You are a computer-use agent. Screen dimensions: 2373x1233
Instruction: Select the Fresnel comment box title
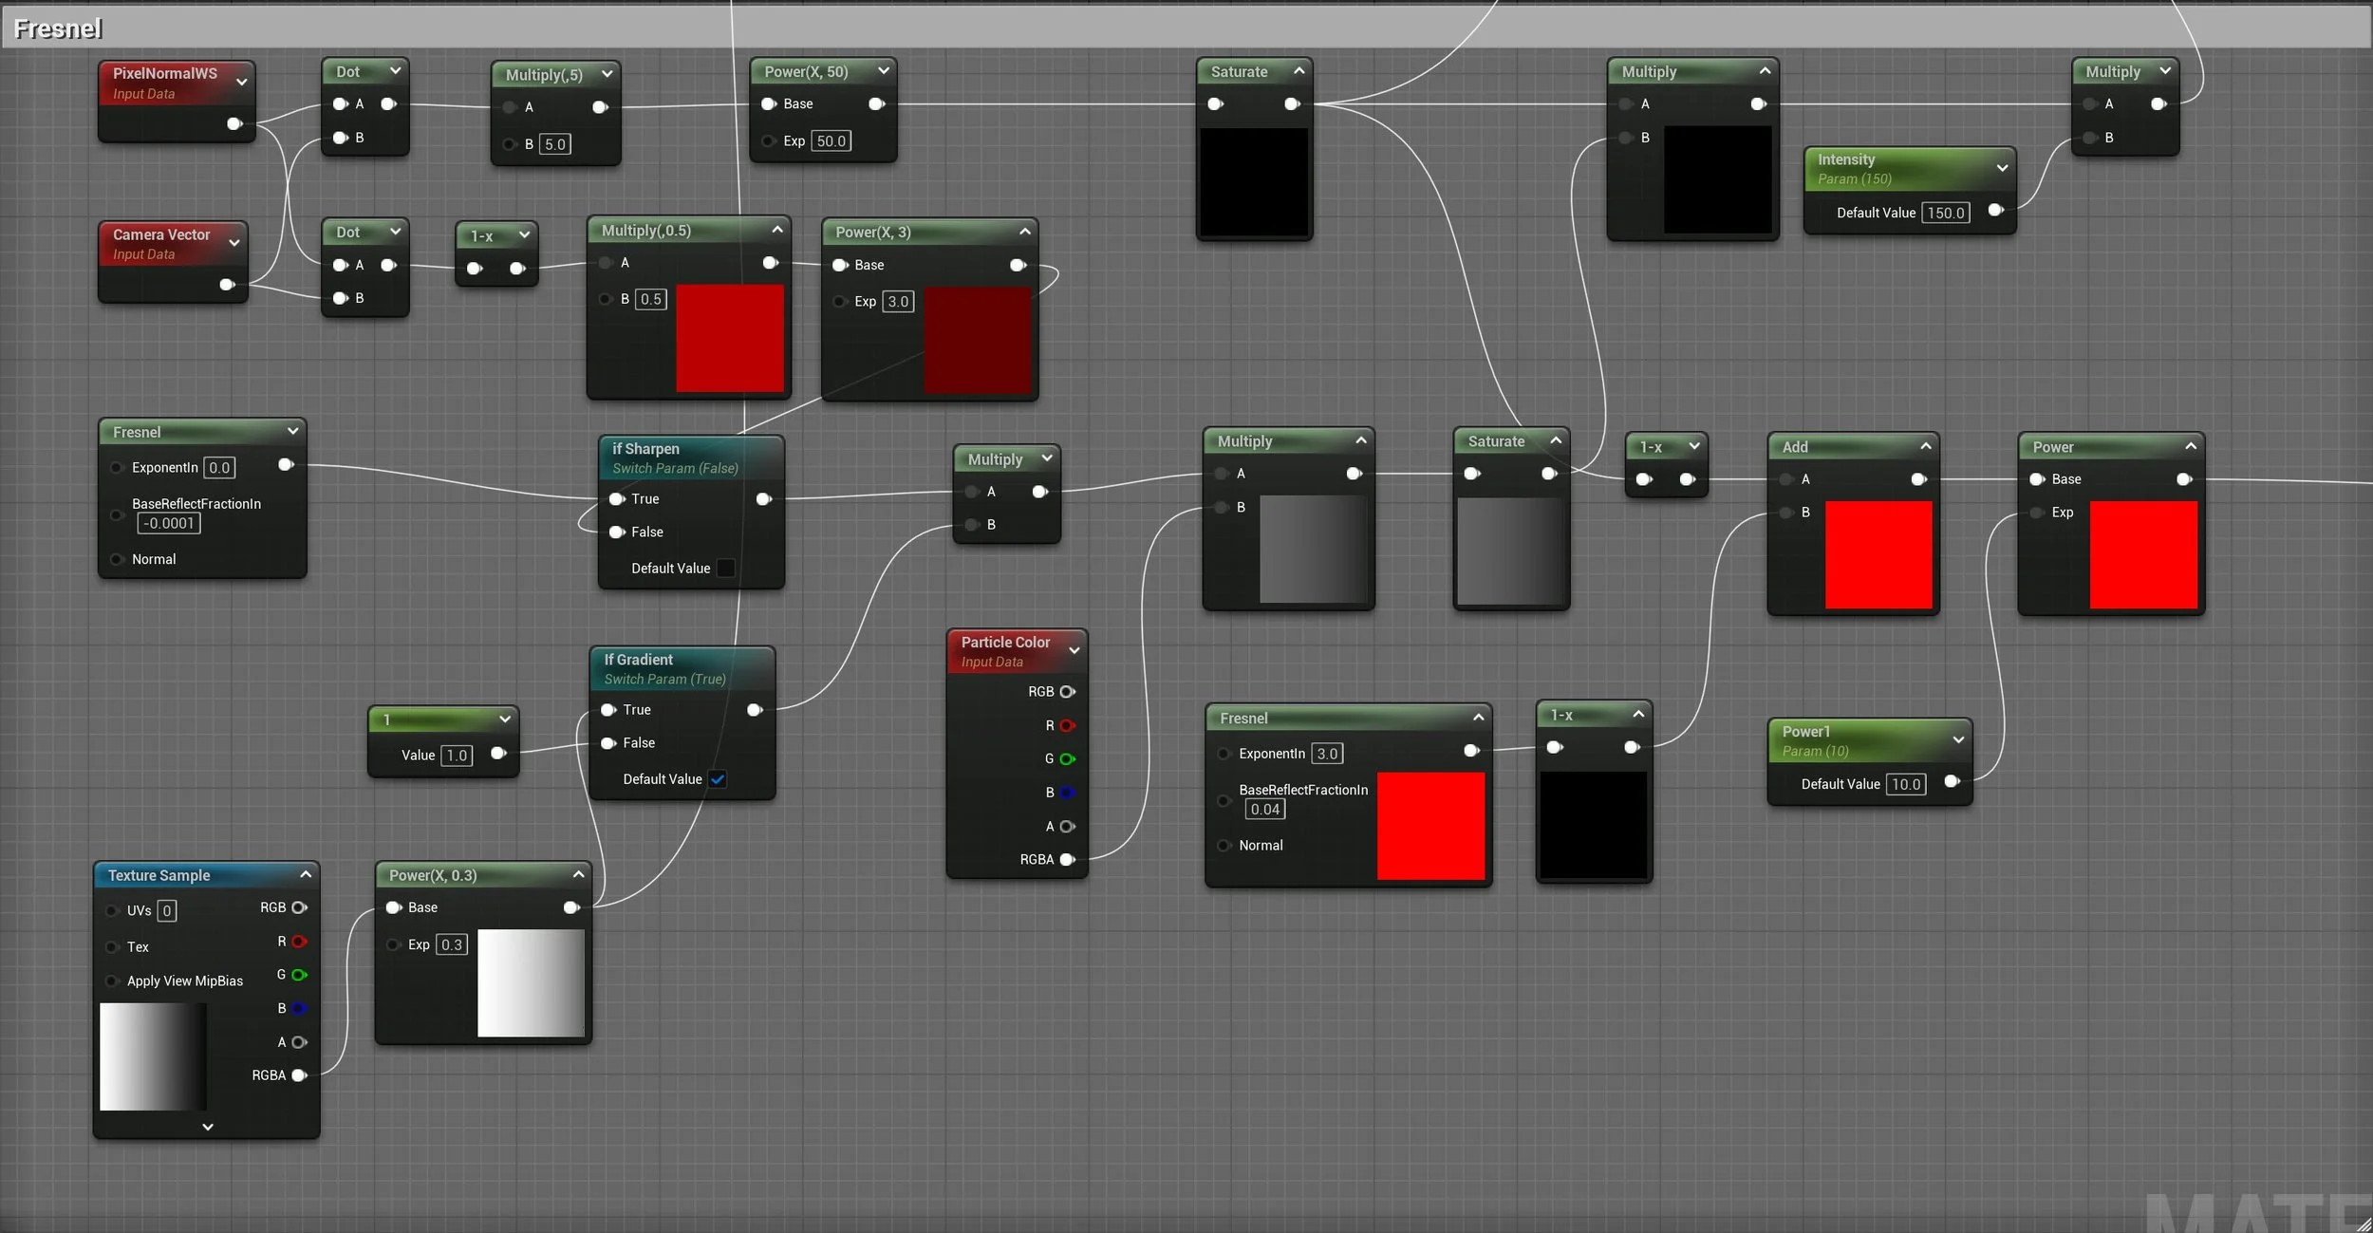[58, 28]
